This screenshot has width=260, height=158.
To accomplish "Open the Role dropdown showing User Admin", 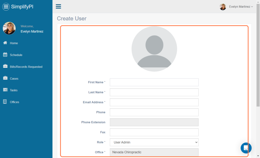I will pos(154,142).
